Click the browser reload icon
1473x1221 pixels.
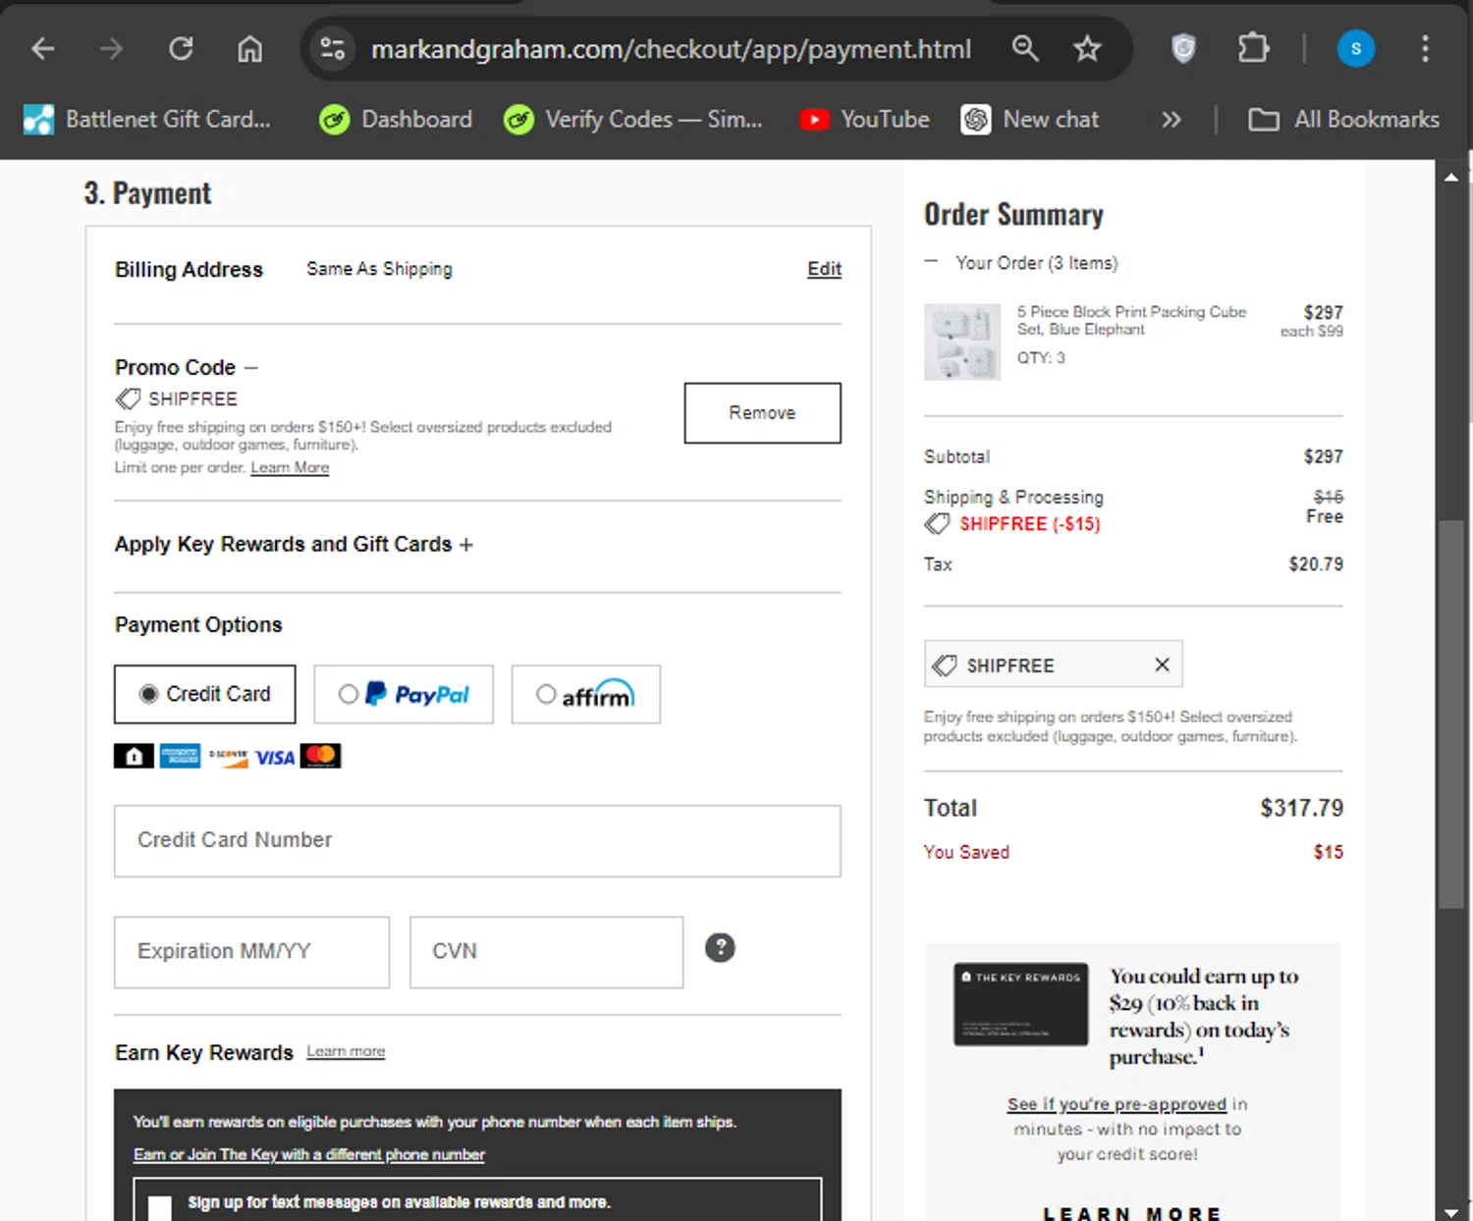point(181,48)
